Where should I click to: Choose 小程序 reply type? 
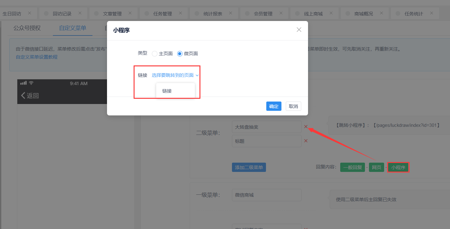tap(398, 167)
